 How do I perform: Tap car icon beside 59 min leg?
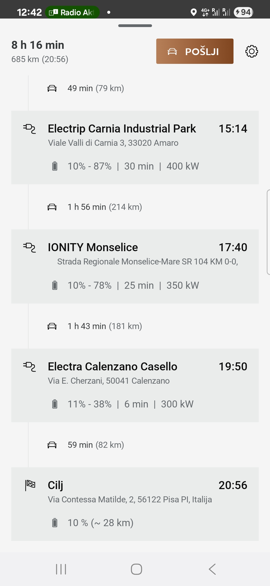coord(52,445)
